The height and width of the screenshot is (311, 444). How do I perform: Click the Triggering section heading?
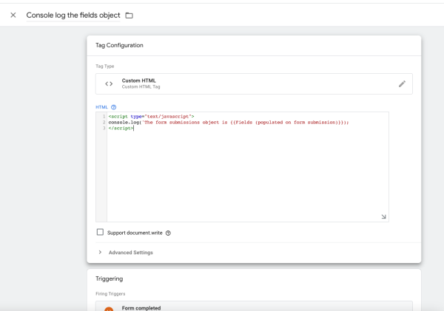(110, 278)
